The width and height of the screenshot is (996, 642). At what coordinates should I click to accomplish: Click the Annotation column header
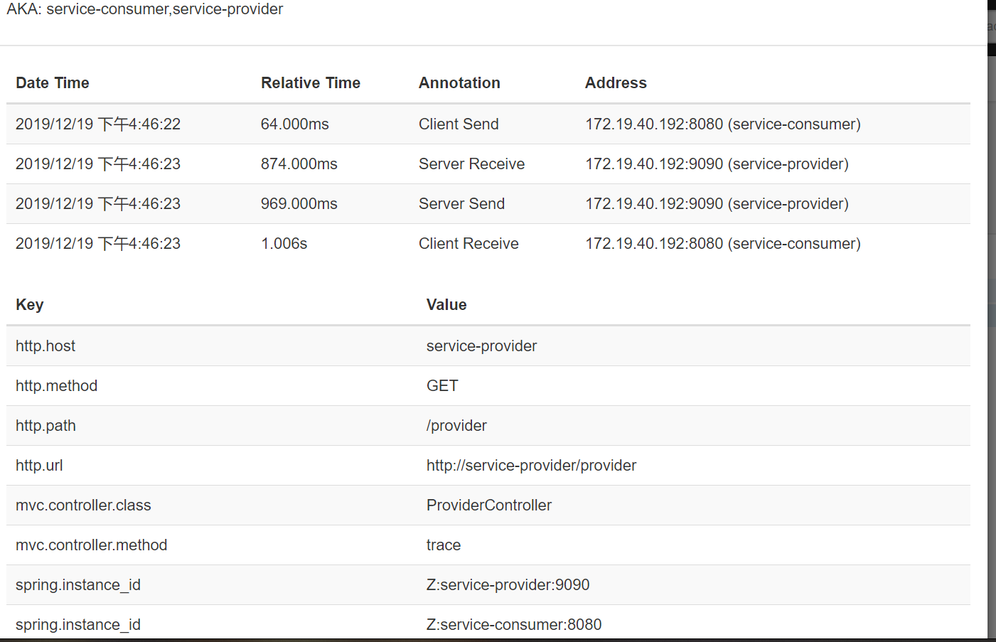(459, 83)
